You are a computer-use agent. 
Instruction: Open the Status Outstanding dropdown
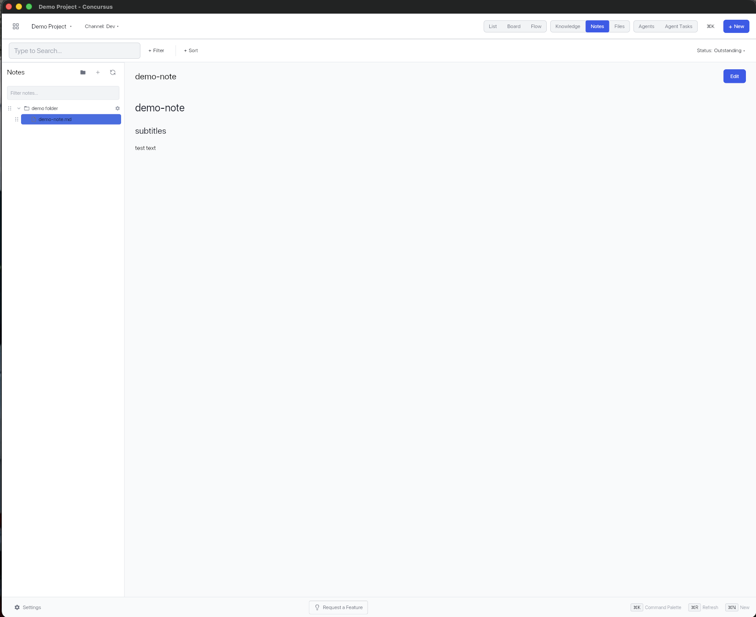pyautogui.click(x=720, y=50)
